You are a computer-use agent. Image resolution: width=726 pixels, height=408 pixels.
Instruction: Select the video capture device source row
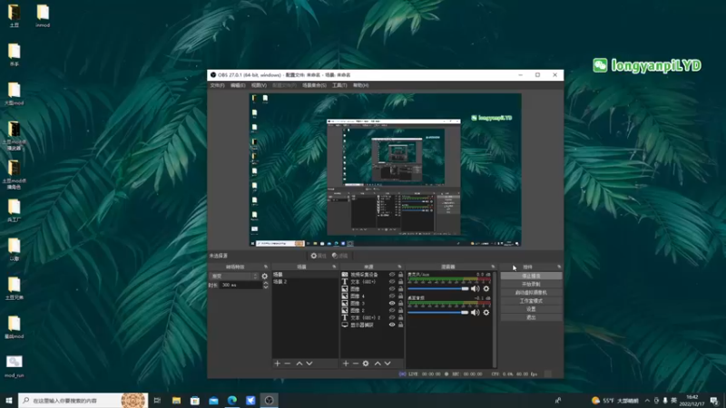pos(372,275)
